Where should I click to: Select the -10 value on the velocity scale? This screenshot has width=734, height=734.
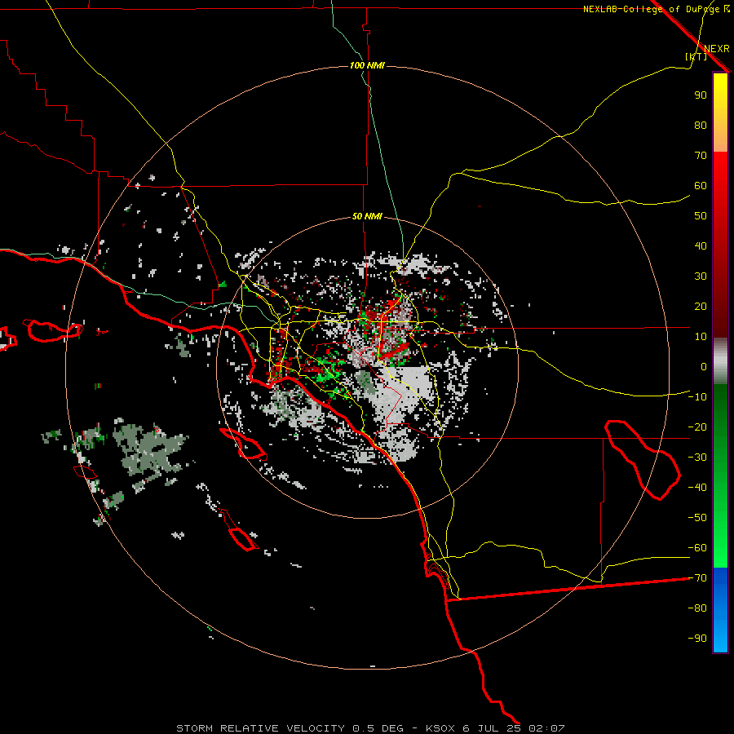[697, 397]
